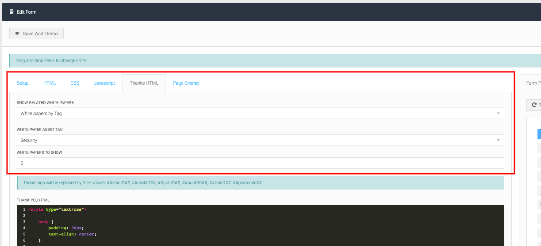
Task: Switch to the Page Overlay tab
Action: [x=186, y=83]
